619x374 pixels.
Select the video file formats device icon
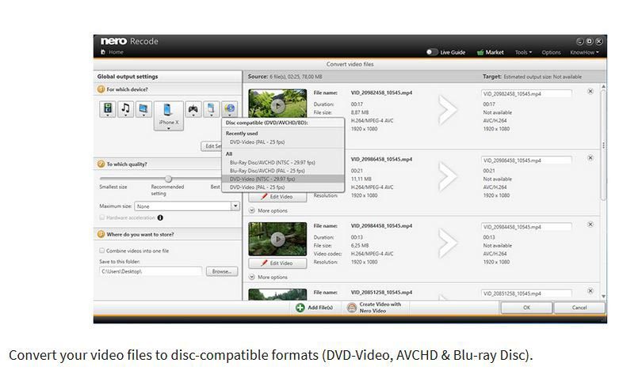click(x=107, y=109)
